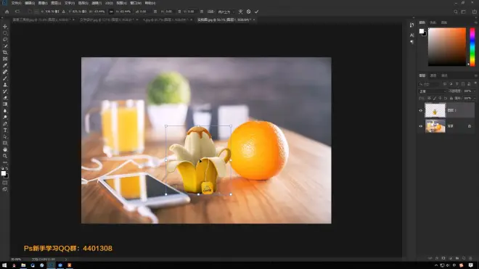The image size is (479, 269).
Task: Open the History panel icon
Action: 412,25
